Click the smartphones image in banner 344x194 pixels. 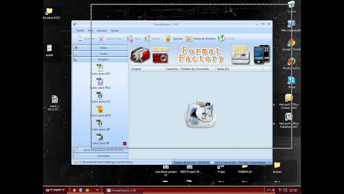[x=261, y=54]
